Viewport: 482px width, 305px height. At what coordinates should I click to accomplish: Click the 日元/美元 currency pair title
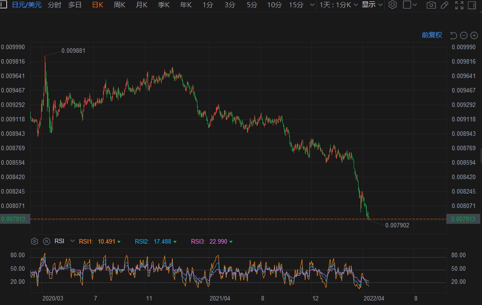tap(27, 5)
